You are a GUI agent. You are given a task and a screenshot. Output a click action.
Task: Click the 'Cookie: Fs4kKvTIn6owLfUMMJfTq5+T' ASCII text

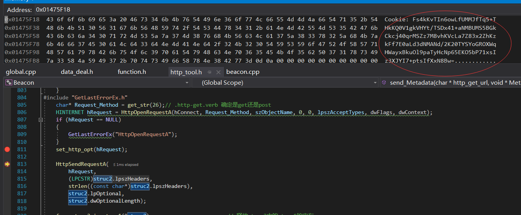(x=440, y=19)
